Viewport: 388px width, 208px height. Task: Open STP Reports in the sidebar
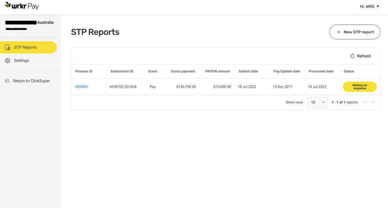pos(29,47)
